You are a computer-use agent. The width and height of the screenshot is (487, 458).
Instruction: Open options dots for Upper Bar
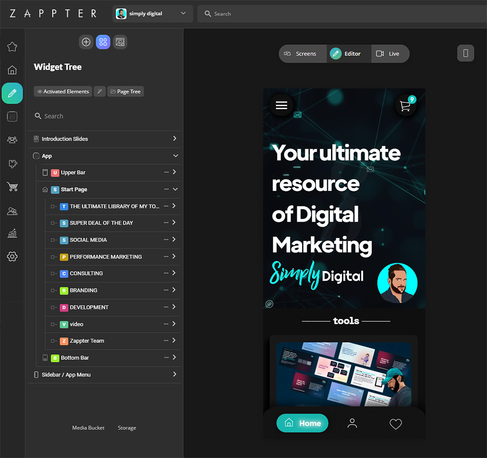point(166,172)
